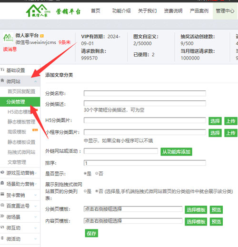Click the 游戏互动营销 sidebar icon
The height and width of the screenshot is (247, 238).
[2, 172]
